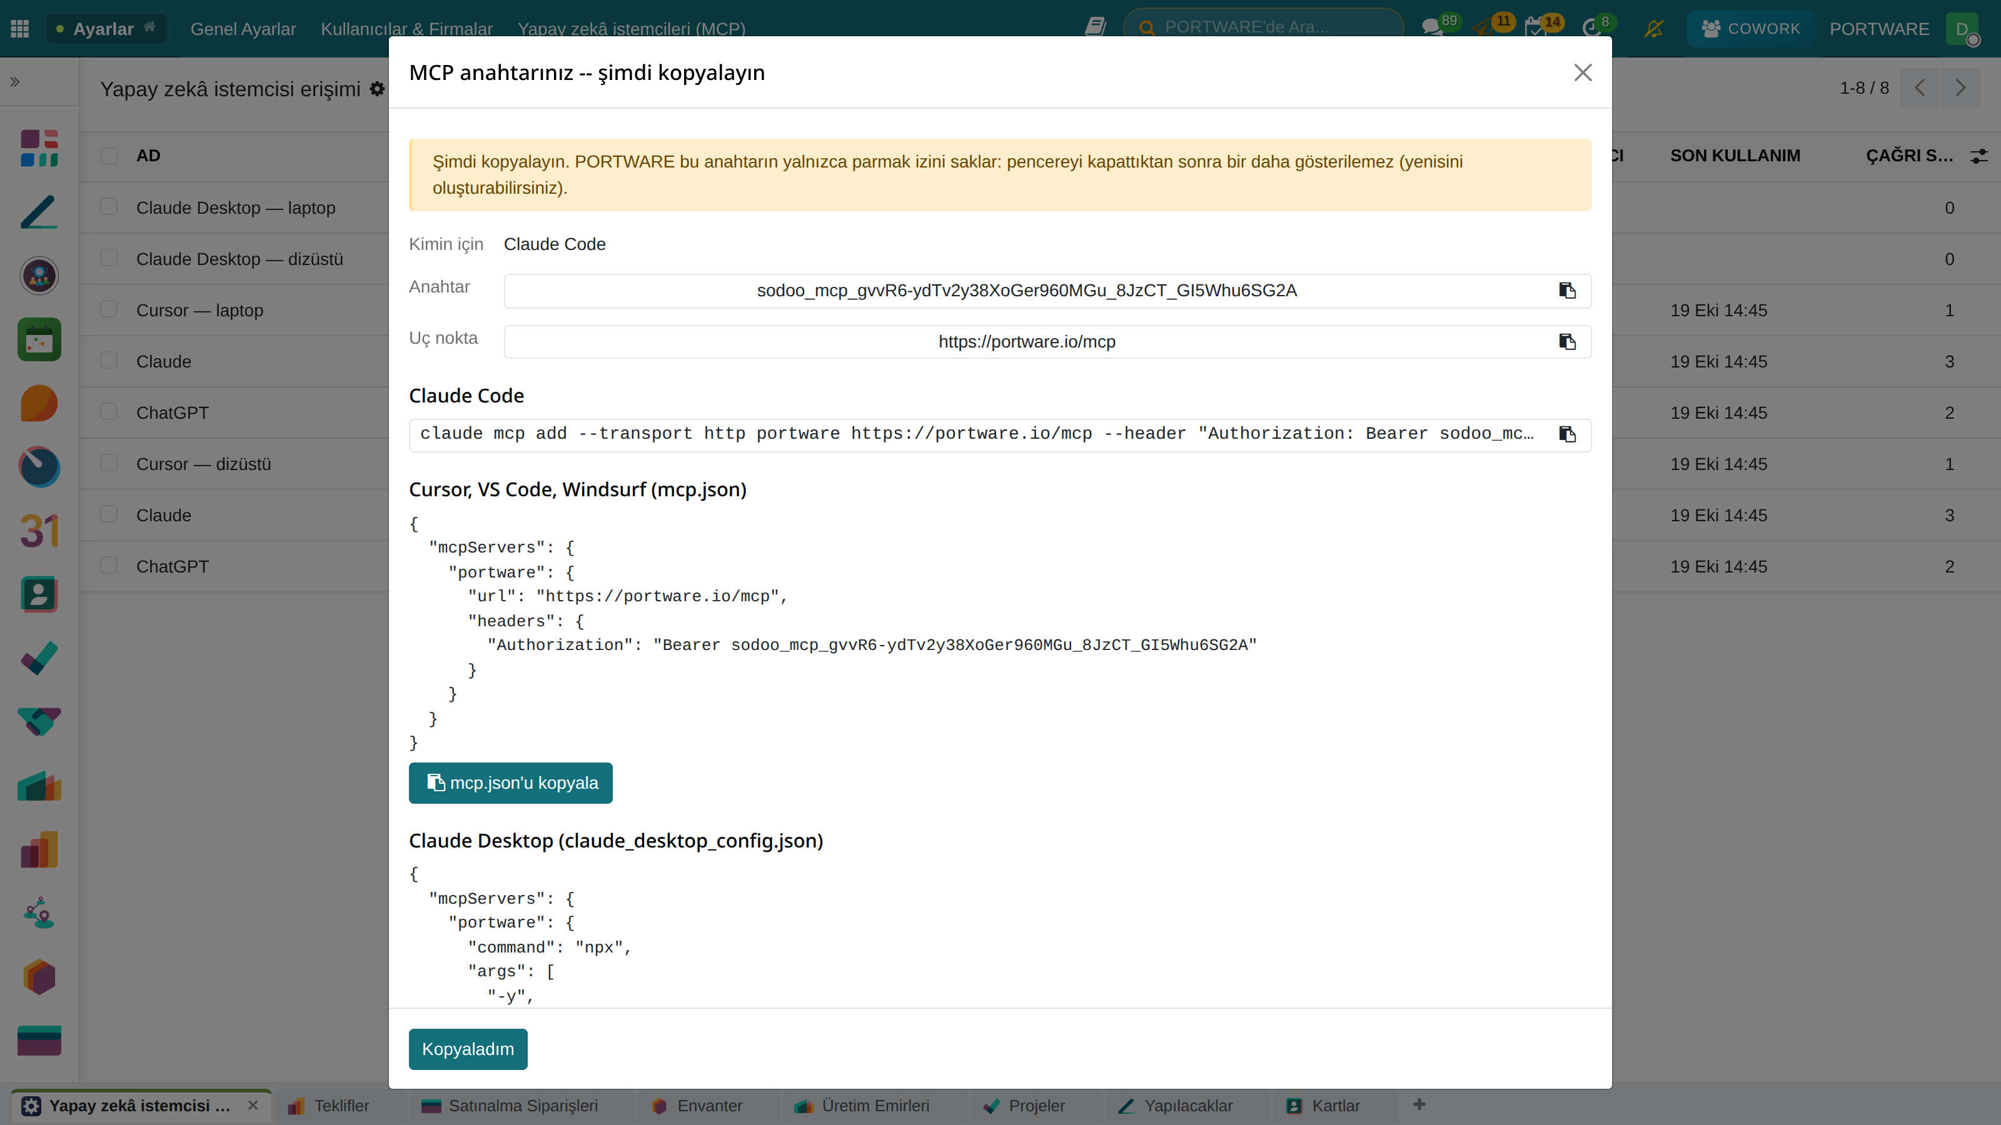2001x1125 pixels.
Task: Open the green calendar sidebar icon
Action: (39, 339)
